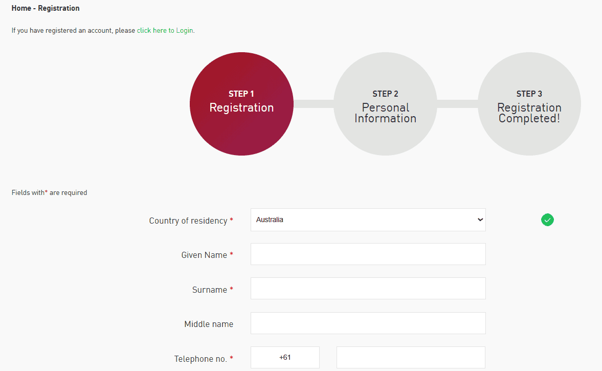Screen dimensions: 602x371
Task: Focus the Given Name text field
Action: click(368, 254)
